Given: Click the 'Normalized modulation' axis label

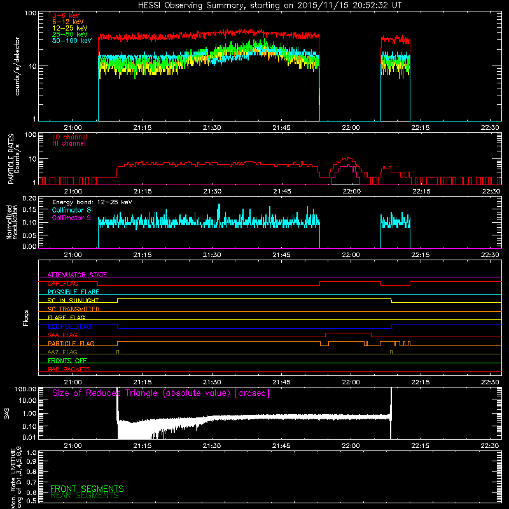Looking at the screenshot, I should (x=12, y=222).
